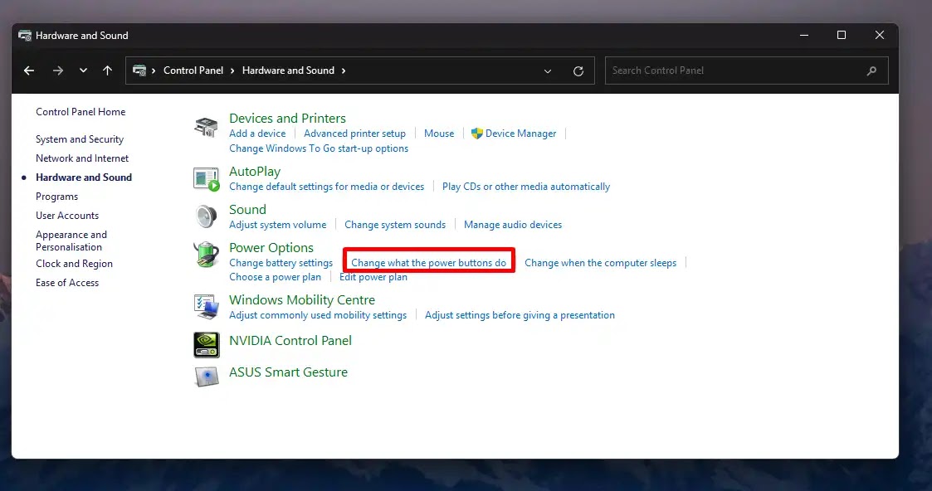Image resolution: width=932 pixels, height=491 pixels.
Task: Expand chevron after Control Panel breadcrumb
Action: 232,70
